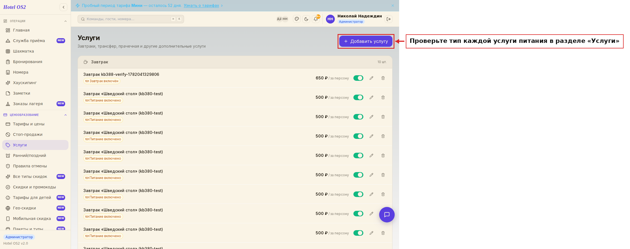This screenshot has height=249, width=630.
Task: Click the Завтрак включён badge
Action: 102,81
